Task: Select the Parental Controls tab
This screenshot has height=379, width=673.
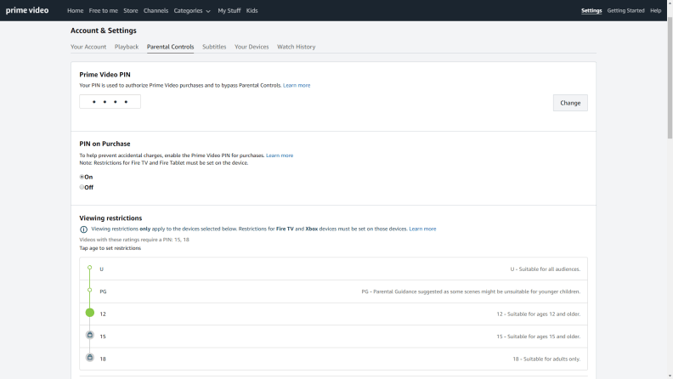Action: click(x=171, y=47)
